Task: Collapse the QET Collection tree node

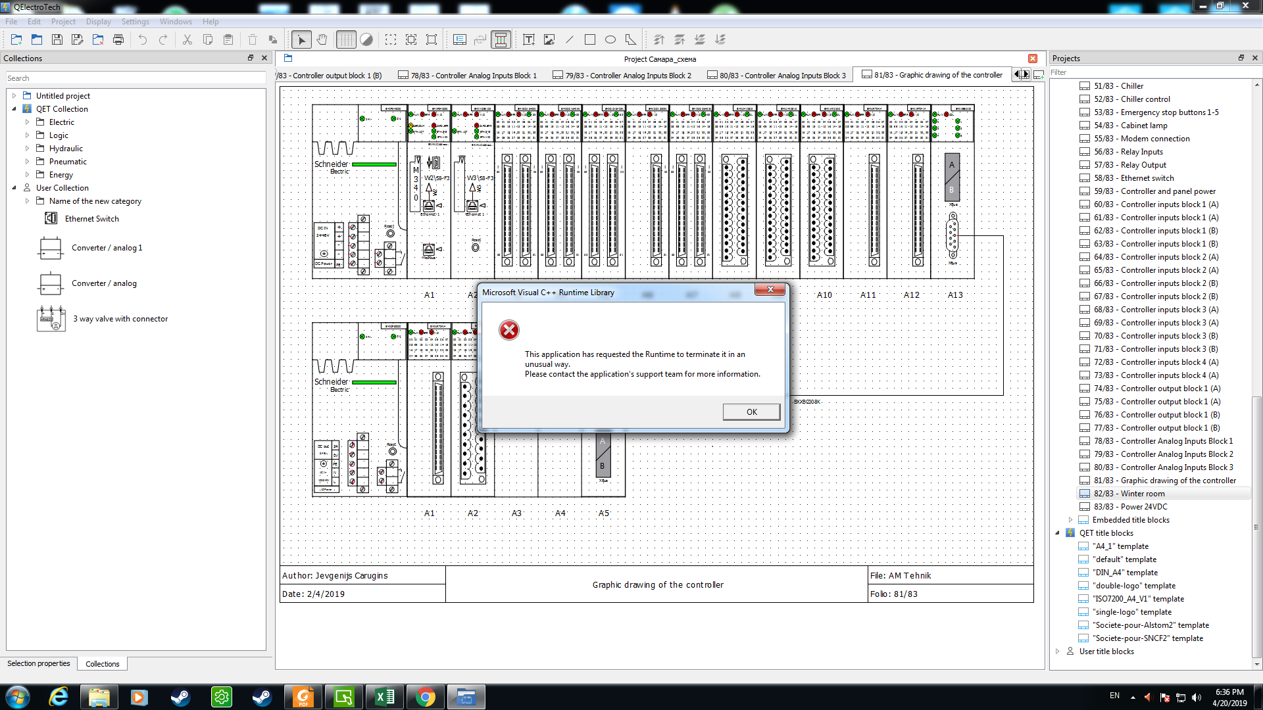Action: click(14, 109)
